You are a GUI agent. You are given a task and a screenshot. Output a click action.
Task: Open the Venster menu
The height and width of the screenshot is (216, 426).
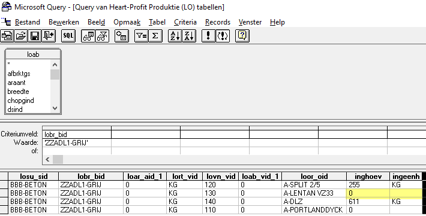250,22
